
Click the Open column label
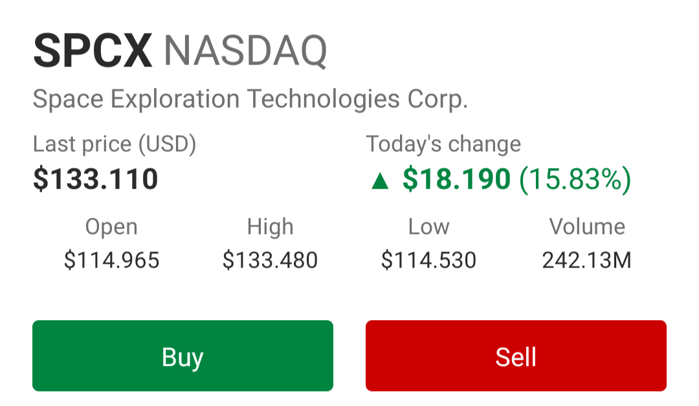[x=111, y=228]
